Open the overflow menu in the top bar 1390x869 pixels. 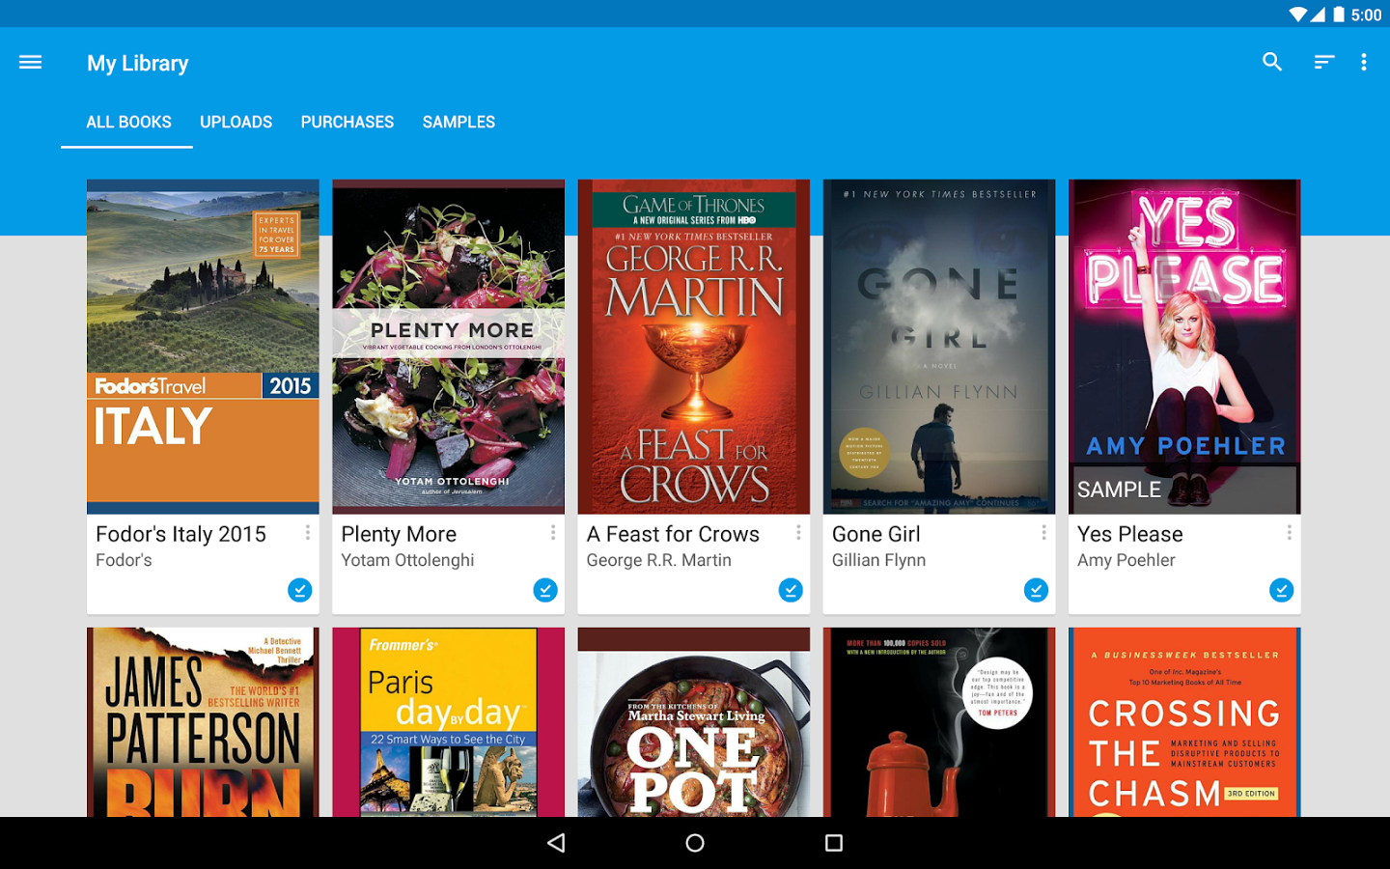[x=1364, y=62]
